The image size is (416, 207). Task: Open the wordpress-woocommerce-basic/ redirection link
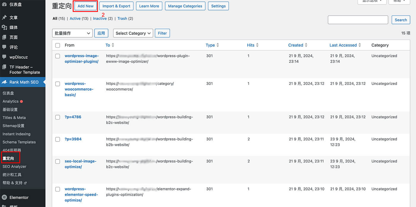(79, 89)
